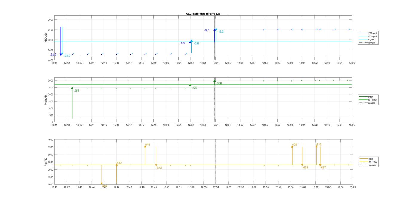
Task: Click the 329 pitch move label
Action: [x=195, y=88]
